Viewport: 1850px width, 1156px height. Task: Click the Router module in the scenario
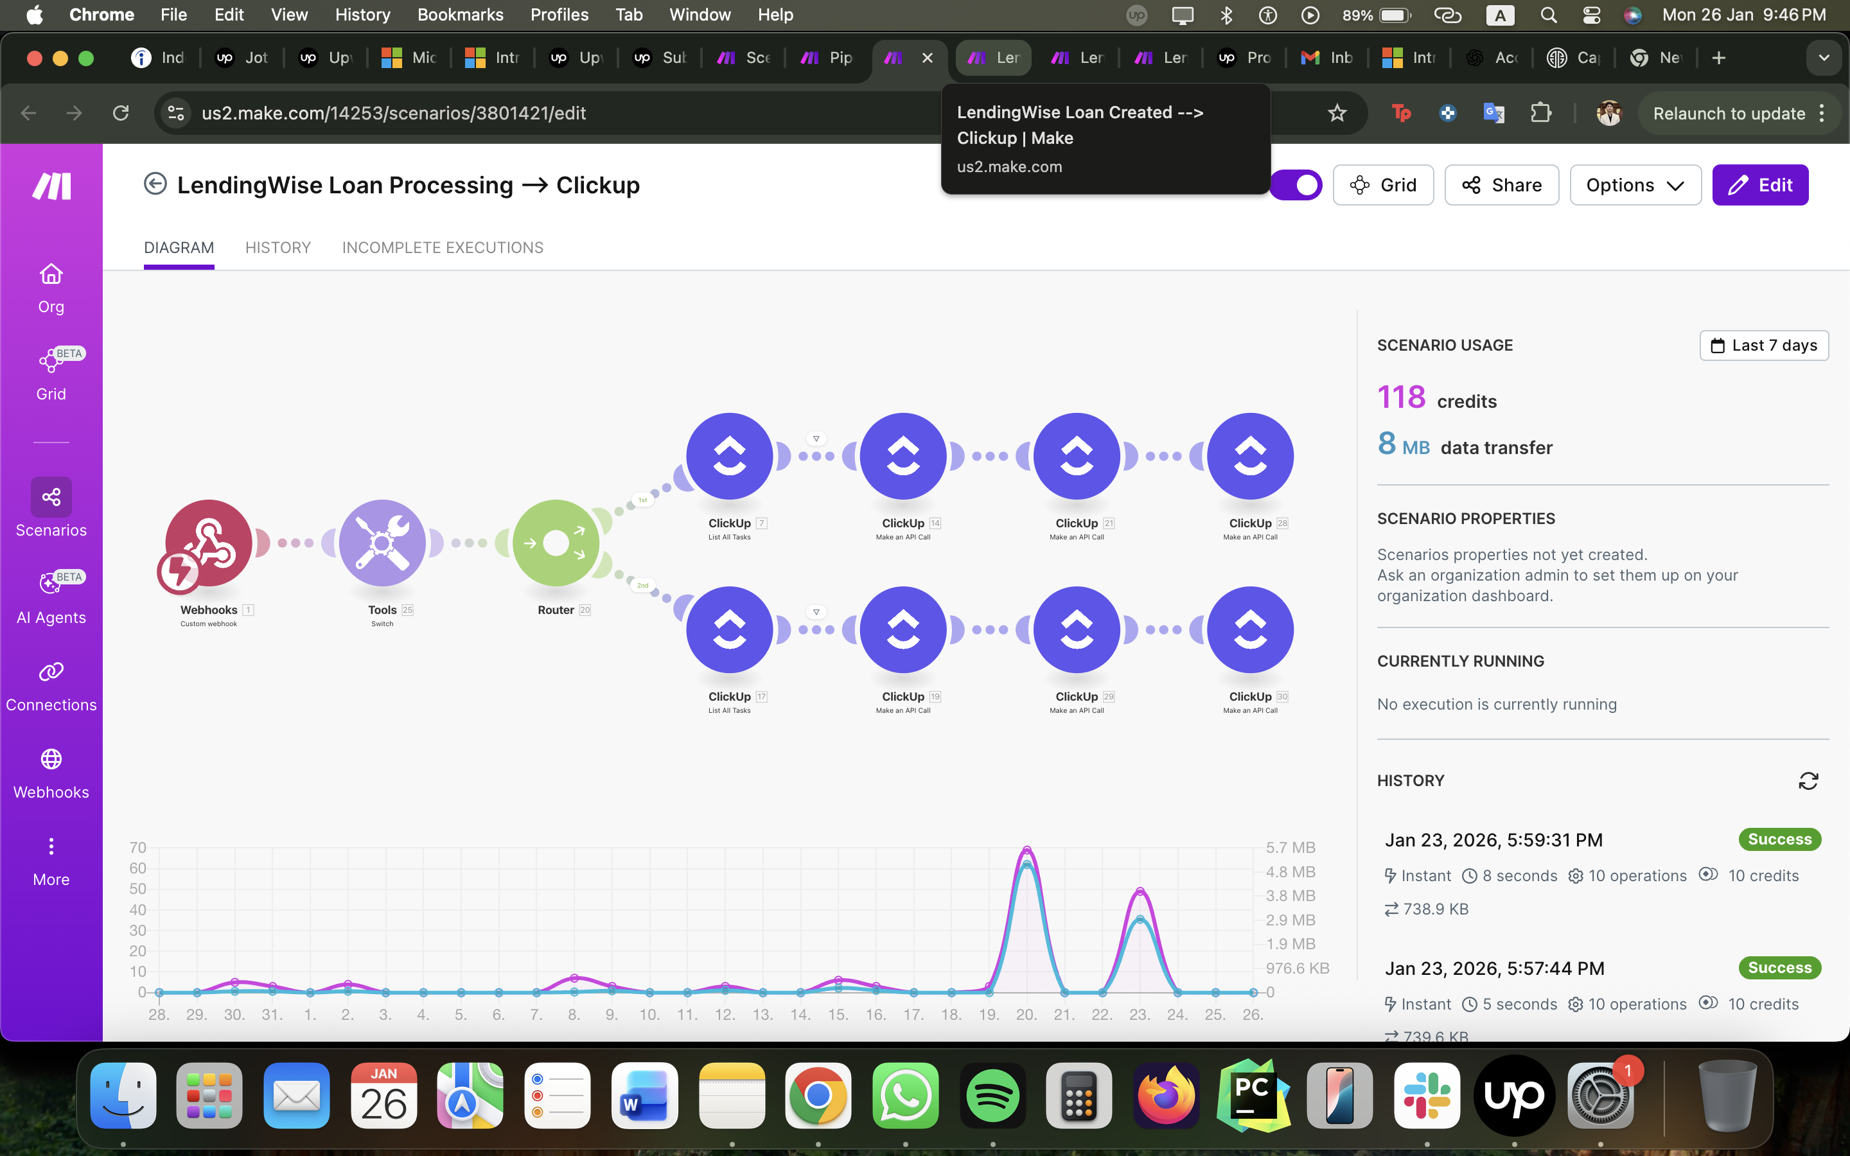pyautogui.click(x=558, y=543)
